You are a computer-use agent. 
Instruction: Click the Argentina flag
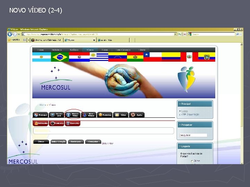pos(41,57)
